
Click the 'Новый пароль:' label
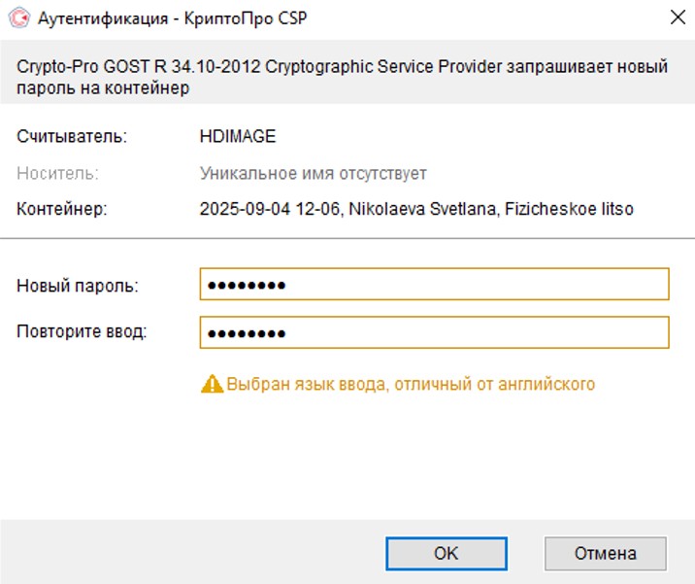(78, 286)
